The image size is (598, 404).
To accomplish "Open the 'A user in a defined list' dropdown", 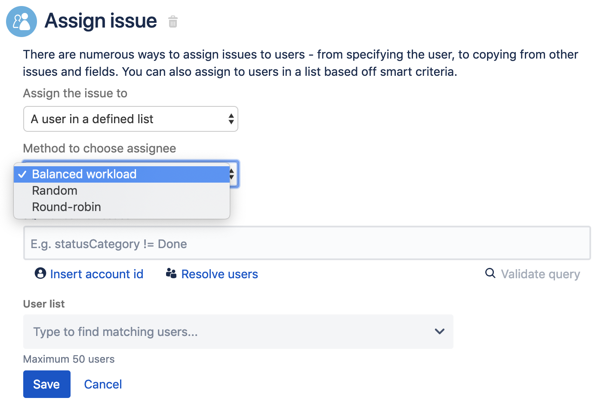I will click(125, 119).
